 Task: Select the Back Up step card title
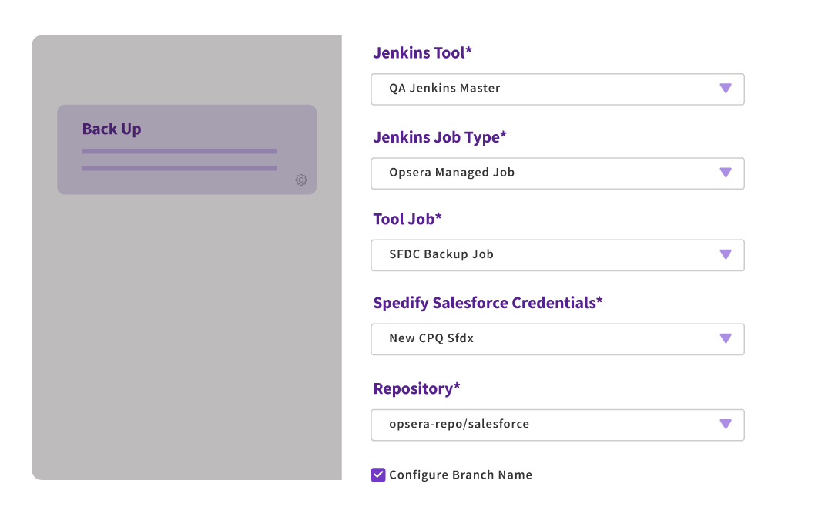tap(111, 129)
